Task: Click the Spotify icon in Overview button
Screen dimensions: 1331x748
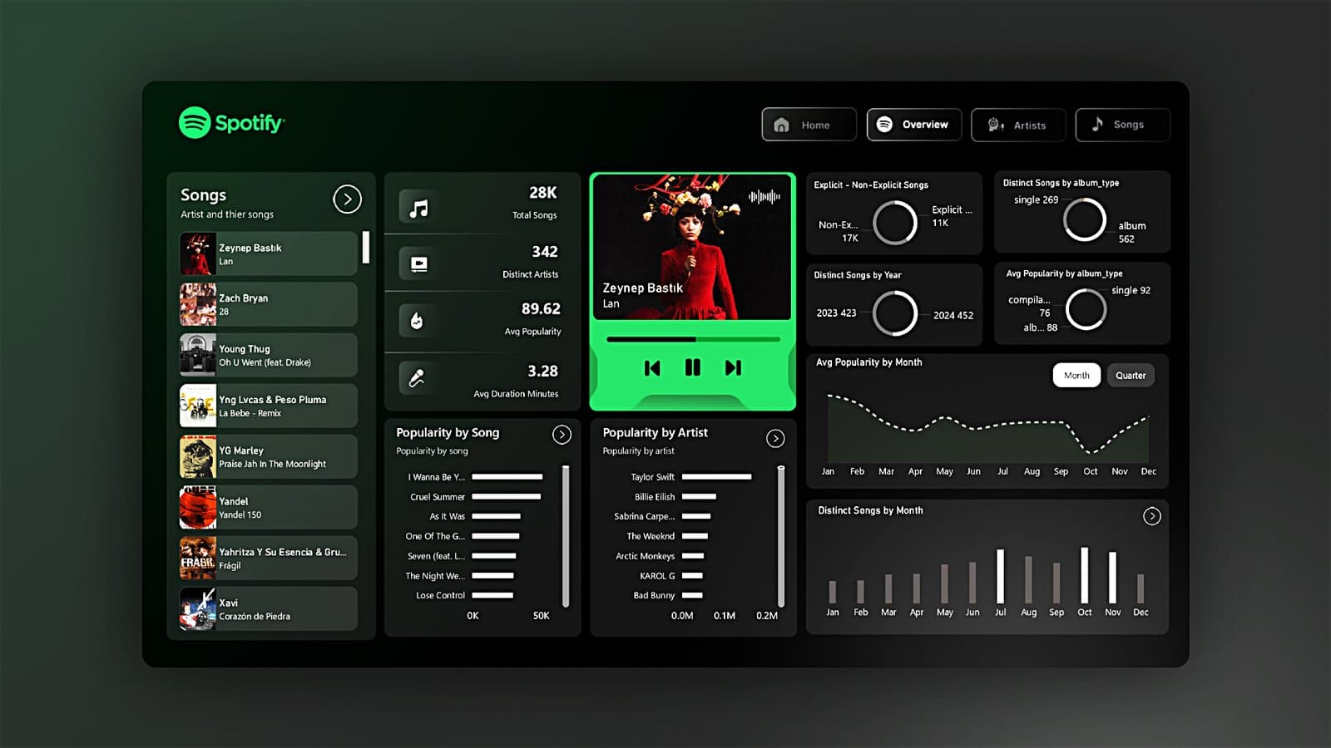Action: 884,124
